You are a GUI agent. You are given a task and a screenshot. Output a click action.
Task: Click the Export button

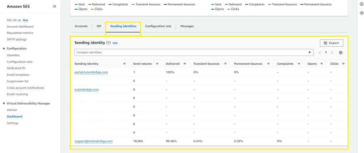point(331,43)
